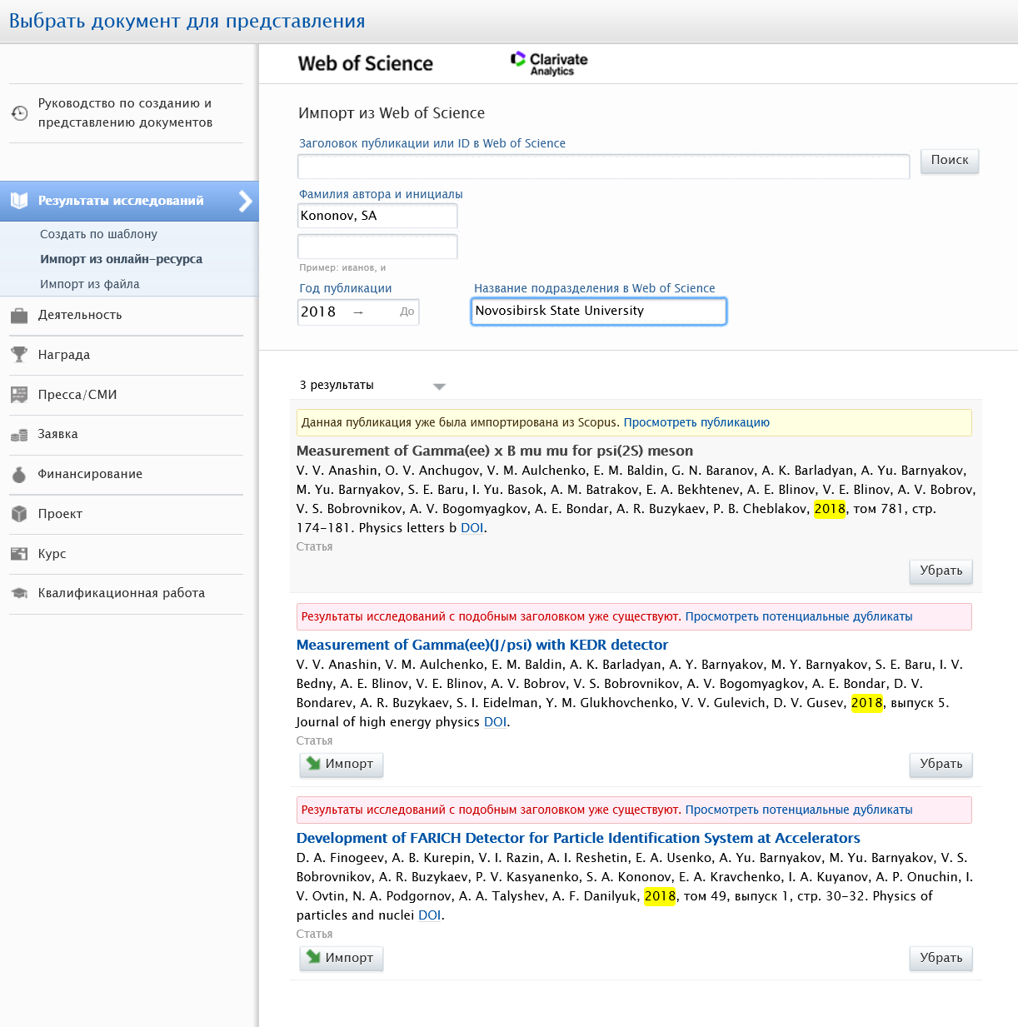Click the Поиск search button
The image size is (1018, 1027).
(x=950, y=161)
